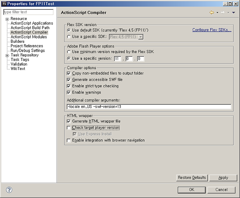The image size is (240, 198).
Task: Close the Properties dialog window
Action: click(236, 4)
